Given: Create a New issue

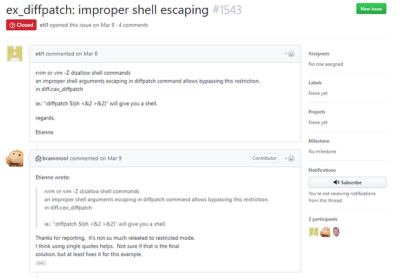Looking at the screenshot, I should [371, 9].
